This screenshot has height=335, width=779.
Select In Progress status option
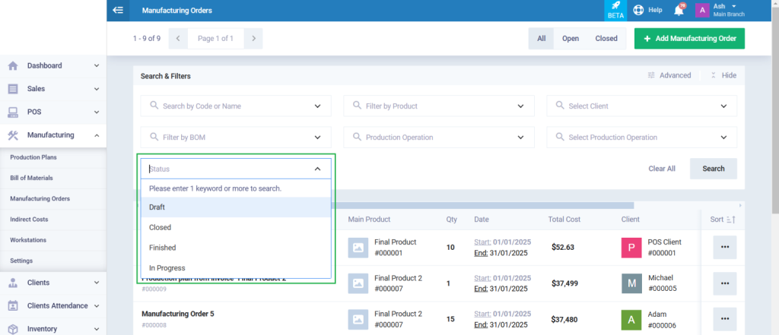click(x=236, y=268)
